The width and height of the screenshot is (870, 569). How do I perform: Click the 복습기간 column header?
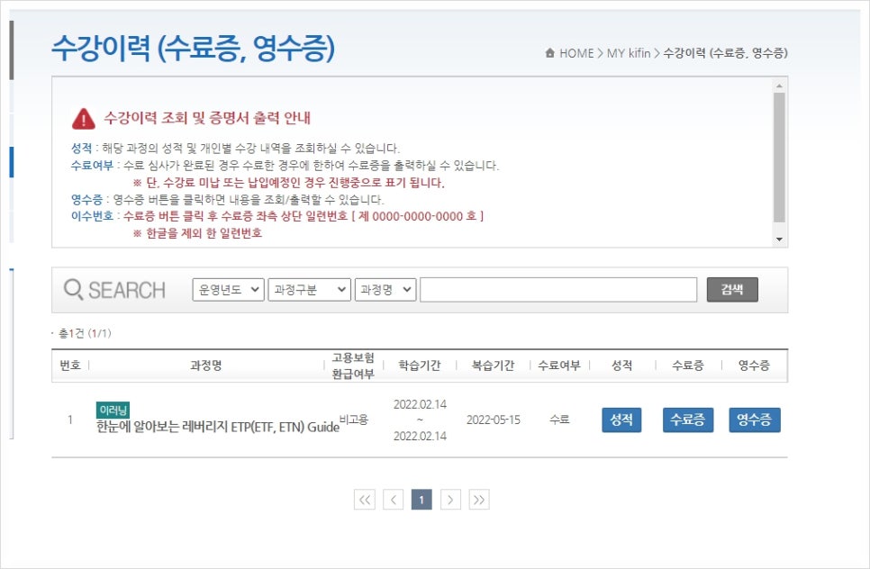point(494,366)
